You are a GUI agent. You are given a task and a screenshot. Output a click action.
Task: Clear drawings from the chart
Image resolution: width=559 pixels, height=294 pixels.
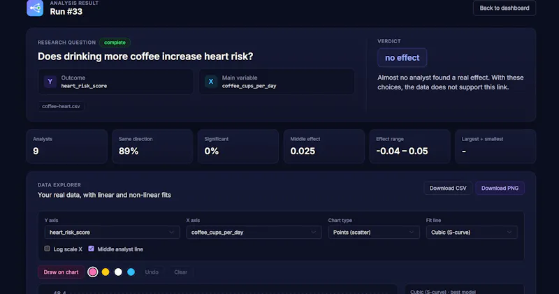(x=180, y=272)
